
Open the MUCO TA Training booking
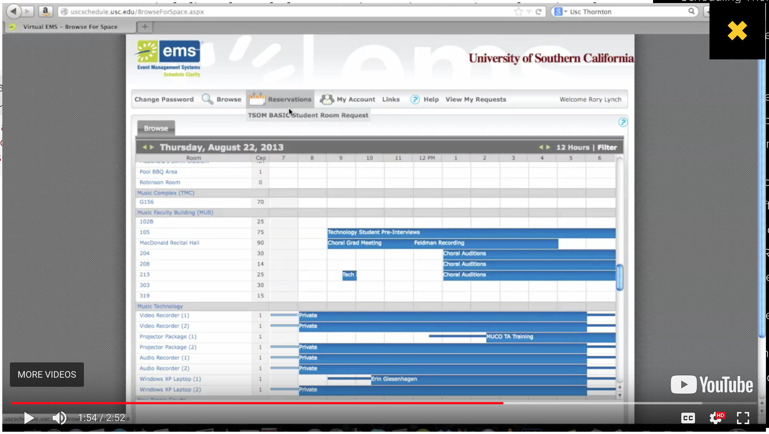(x=551, y=337)
